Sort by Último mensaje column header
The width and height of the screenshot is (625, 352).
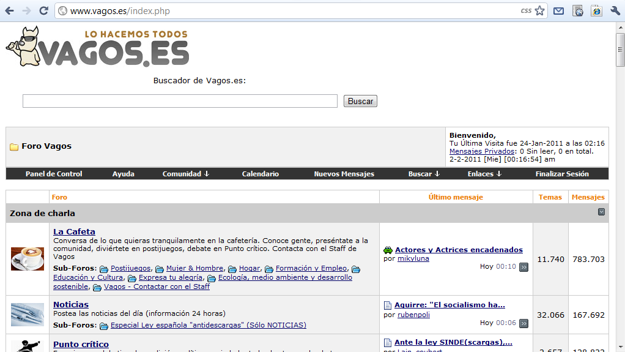pyautogui.click(x=456, y=197)
